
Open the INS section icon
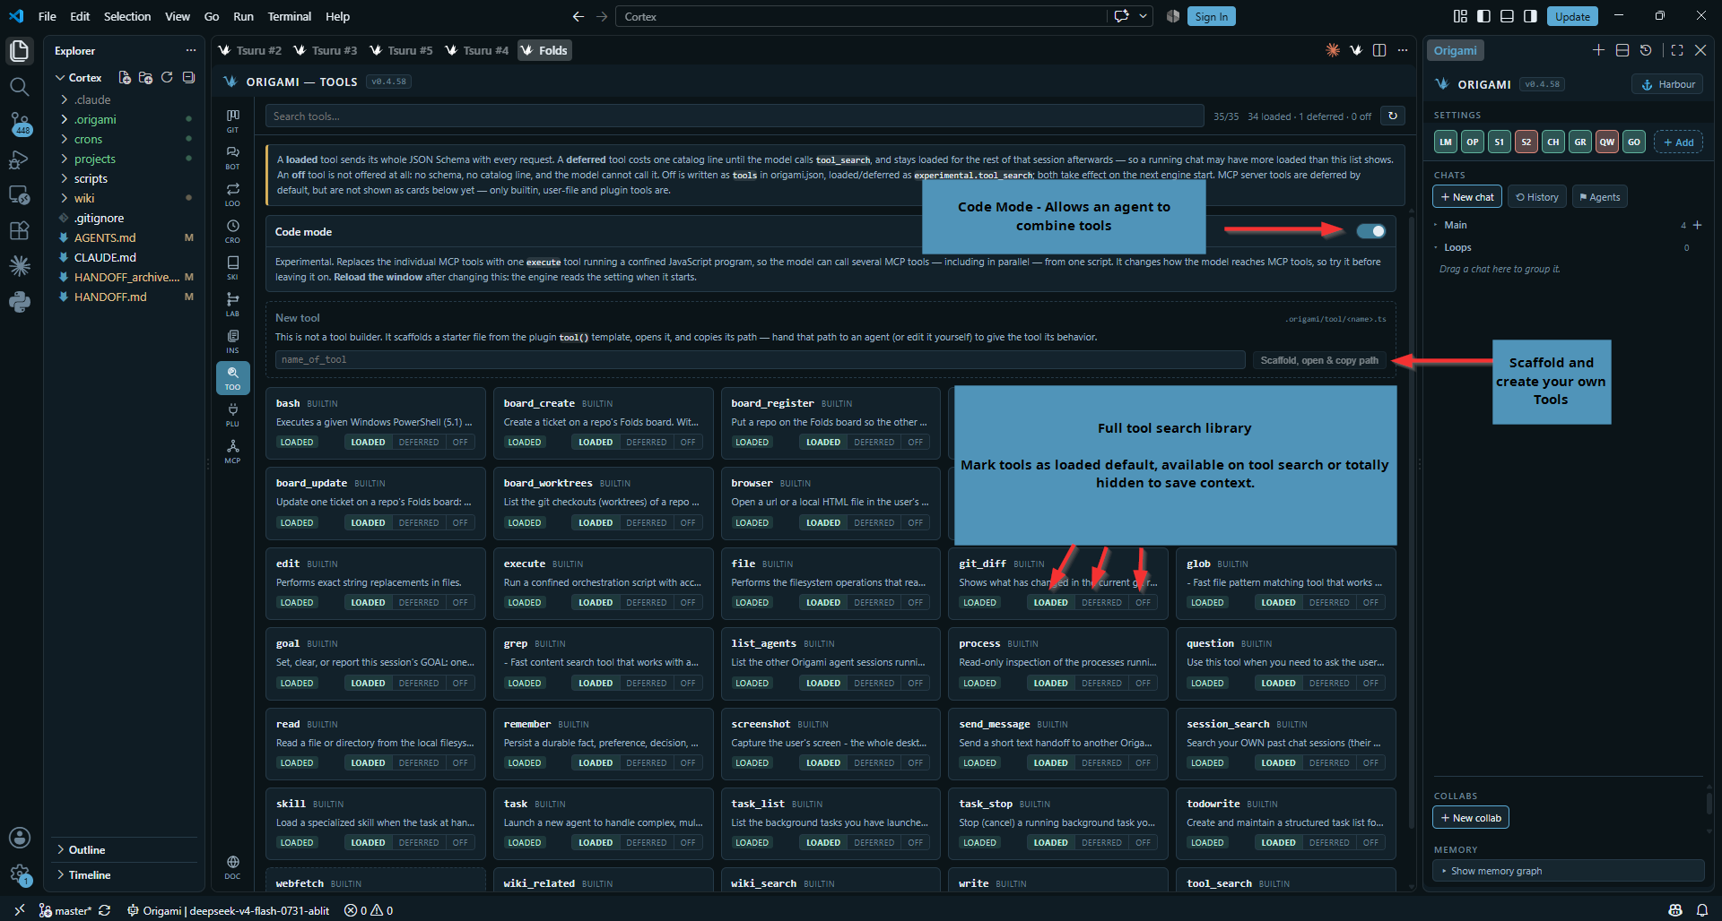[x=232, y=340]
